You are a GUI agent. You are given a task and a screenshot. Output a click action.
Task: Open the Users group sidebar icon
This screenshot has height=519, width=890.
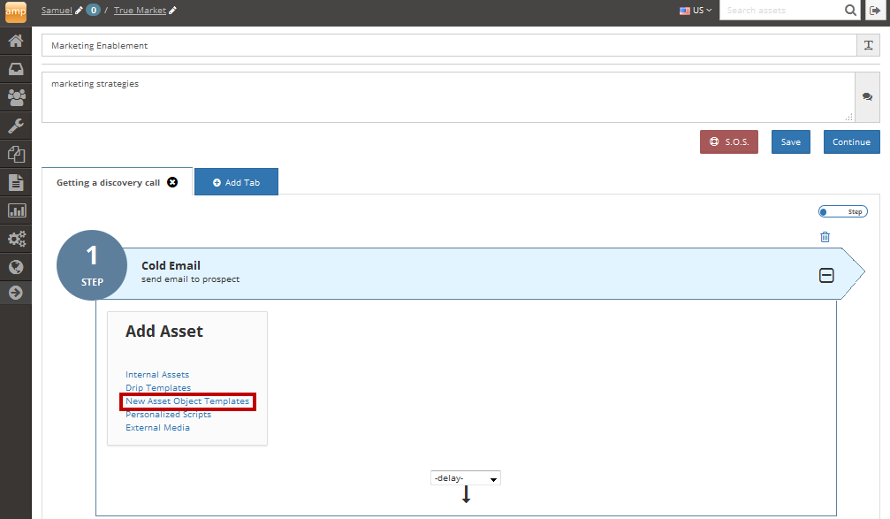coord(16,97)
